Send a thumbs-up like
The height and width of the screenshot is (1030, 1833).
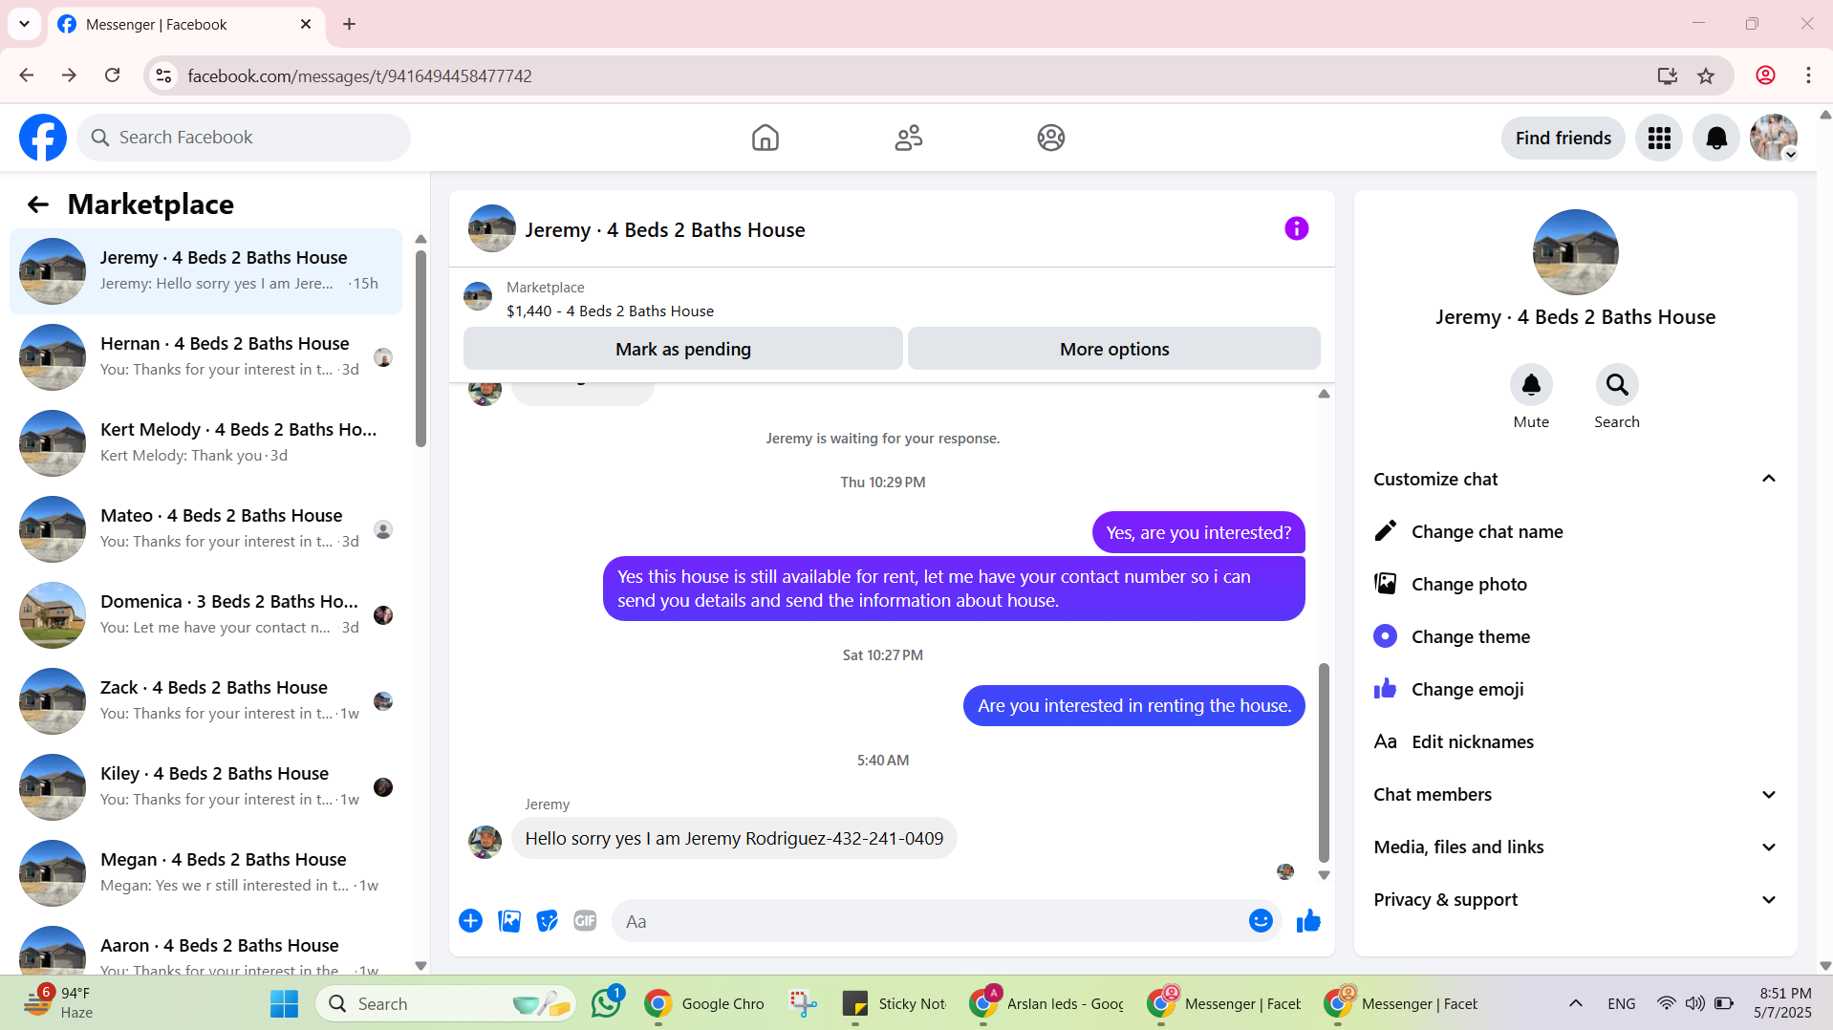pos(1308,920)
